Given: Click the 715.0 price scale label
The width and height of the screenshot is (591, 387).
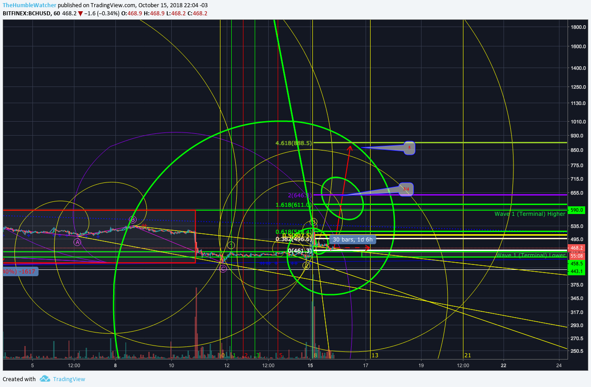Looking at the screenshot, I should tap(577, 179).
